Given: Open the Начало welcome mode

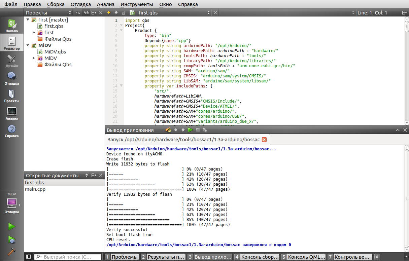Looking at the screenshot, I should click(x=12, y=26).
